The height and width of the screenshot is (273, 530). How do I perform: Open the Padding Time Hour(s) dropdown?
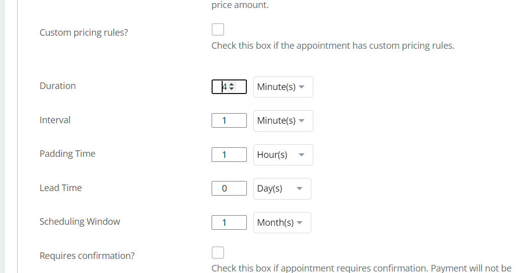283,155
